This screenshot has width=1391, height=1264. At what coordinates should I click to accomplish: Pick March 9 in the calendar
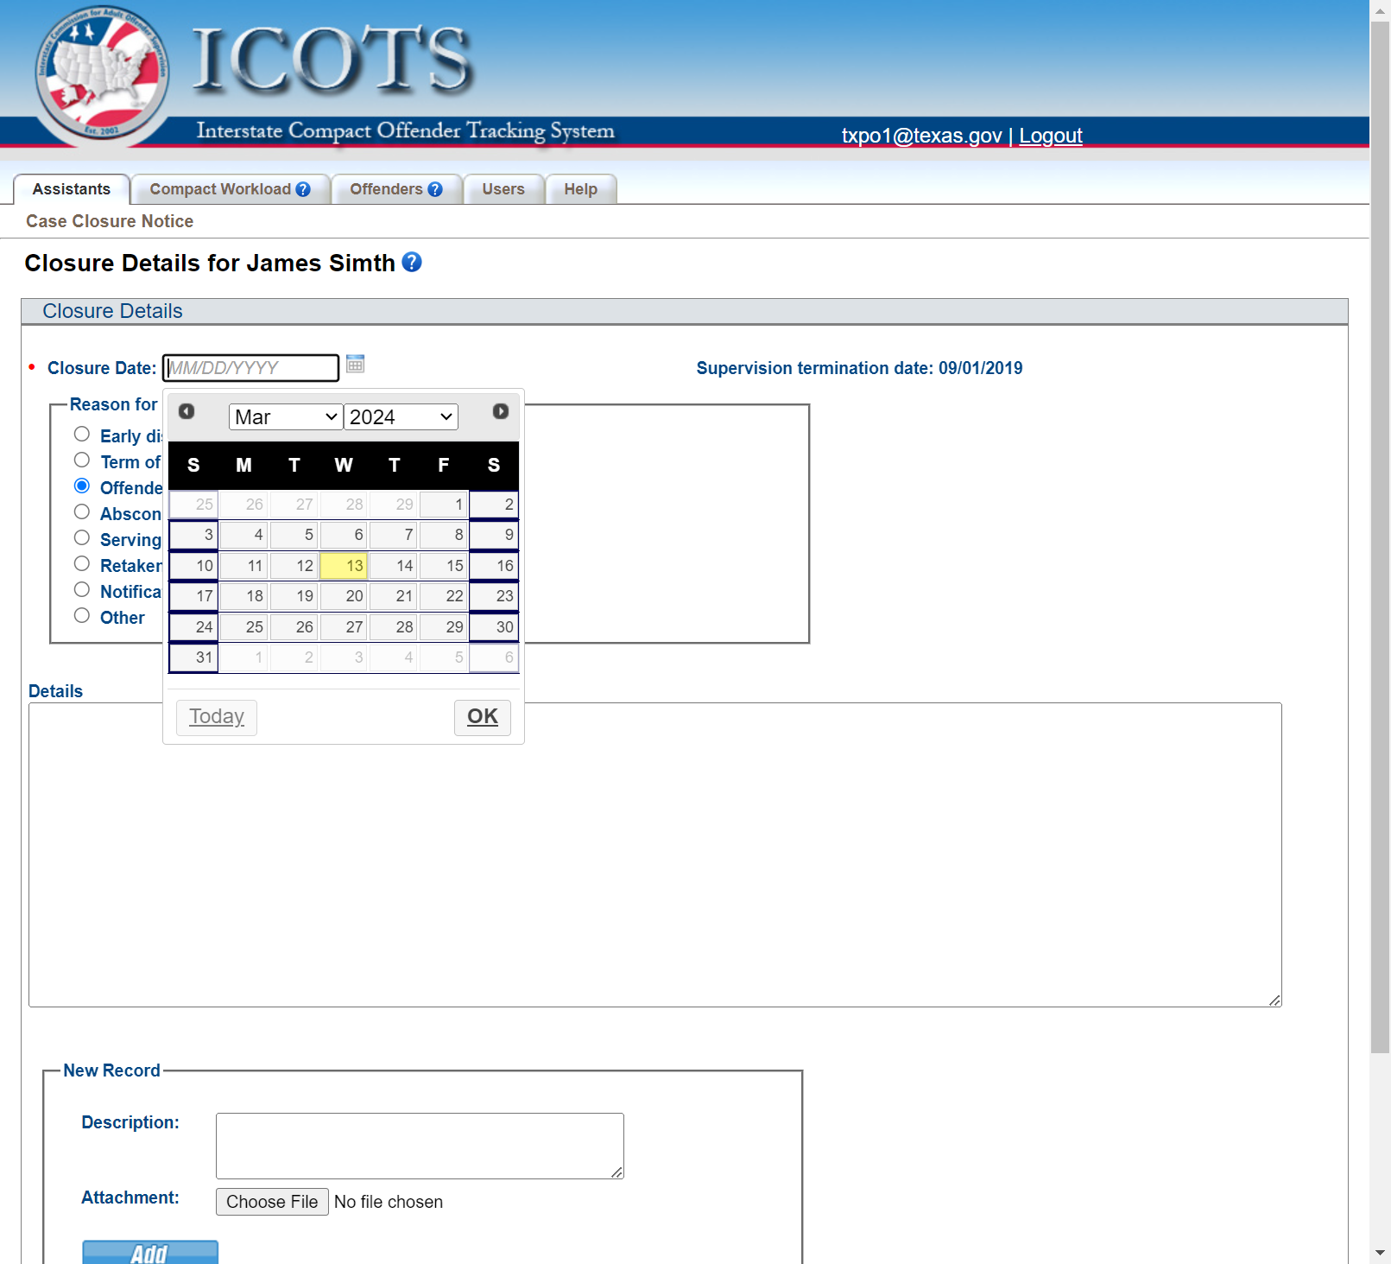click(495, 535)
